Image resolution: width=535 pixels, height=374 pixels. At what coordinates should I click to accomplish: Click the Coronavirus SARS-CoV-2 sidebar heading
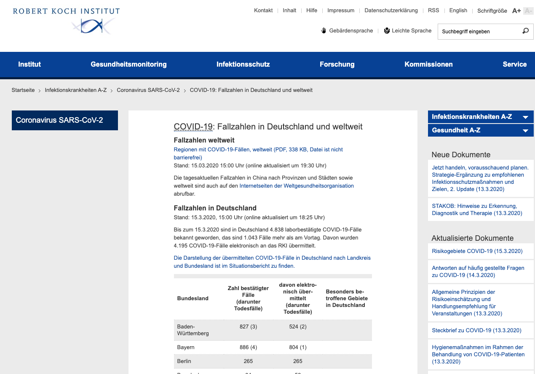(x=65, y=120)
